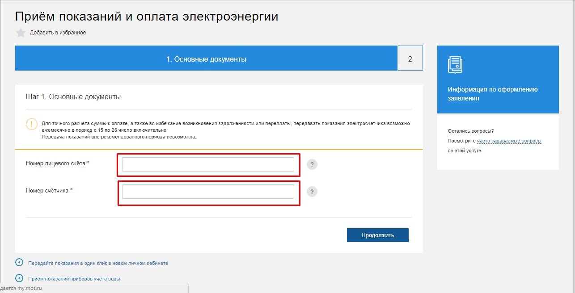Viewport: 575px width, 293px height.
Task: Click the yellow exclamation warning icon
Action: (x=32, y=124)
